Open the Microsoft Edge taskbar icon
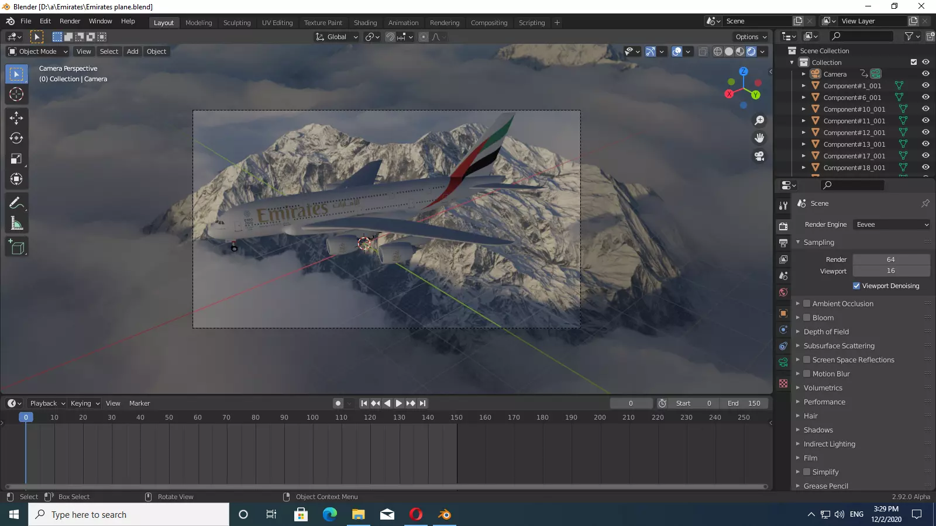This screenshot has width=936, height=526. (329, 514)
